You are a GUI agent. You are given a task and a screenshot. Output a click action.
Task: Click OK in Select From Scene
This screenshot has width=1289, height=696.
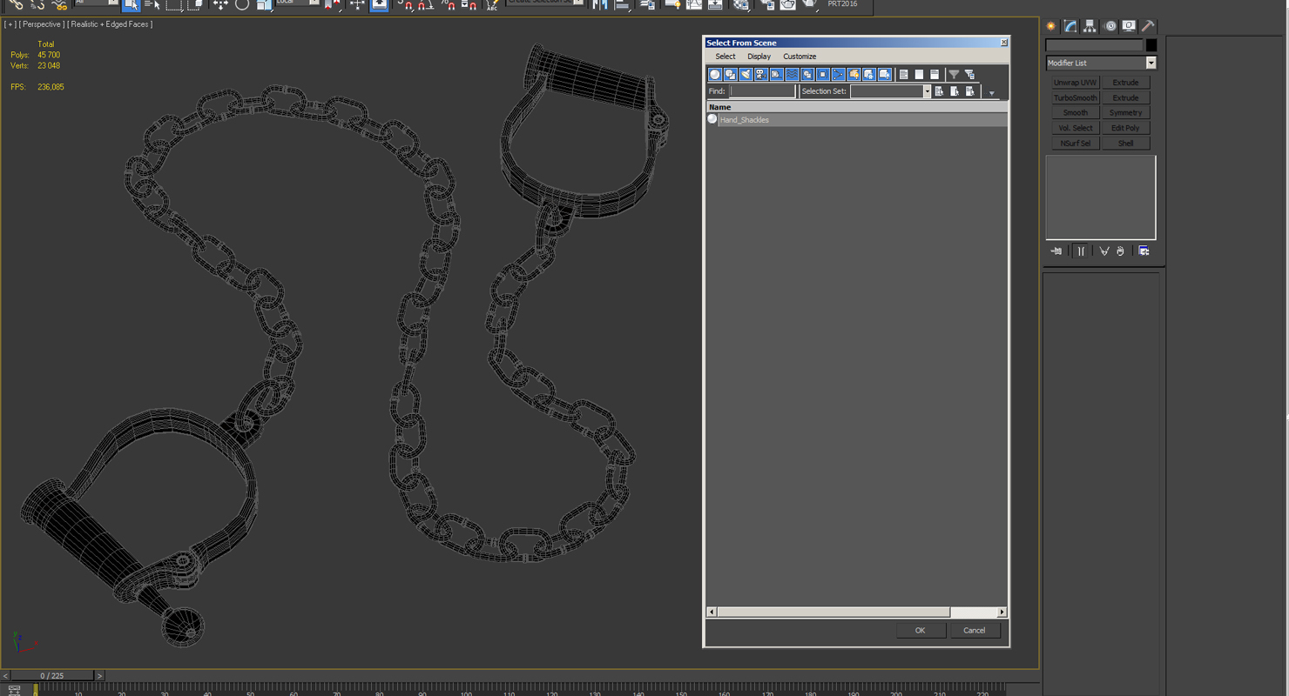(921, 631)
